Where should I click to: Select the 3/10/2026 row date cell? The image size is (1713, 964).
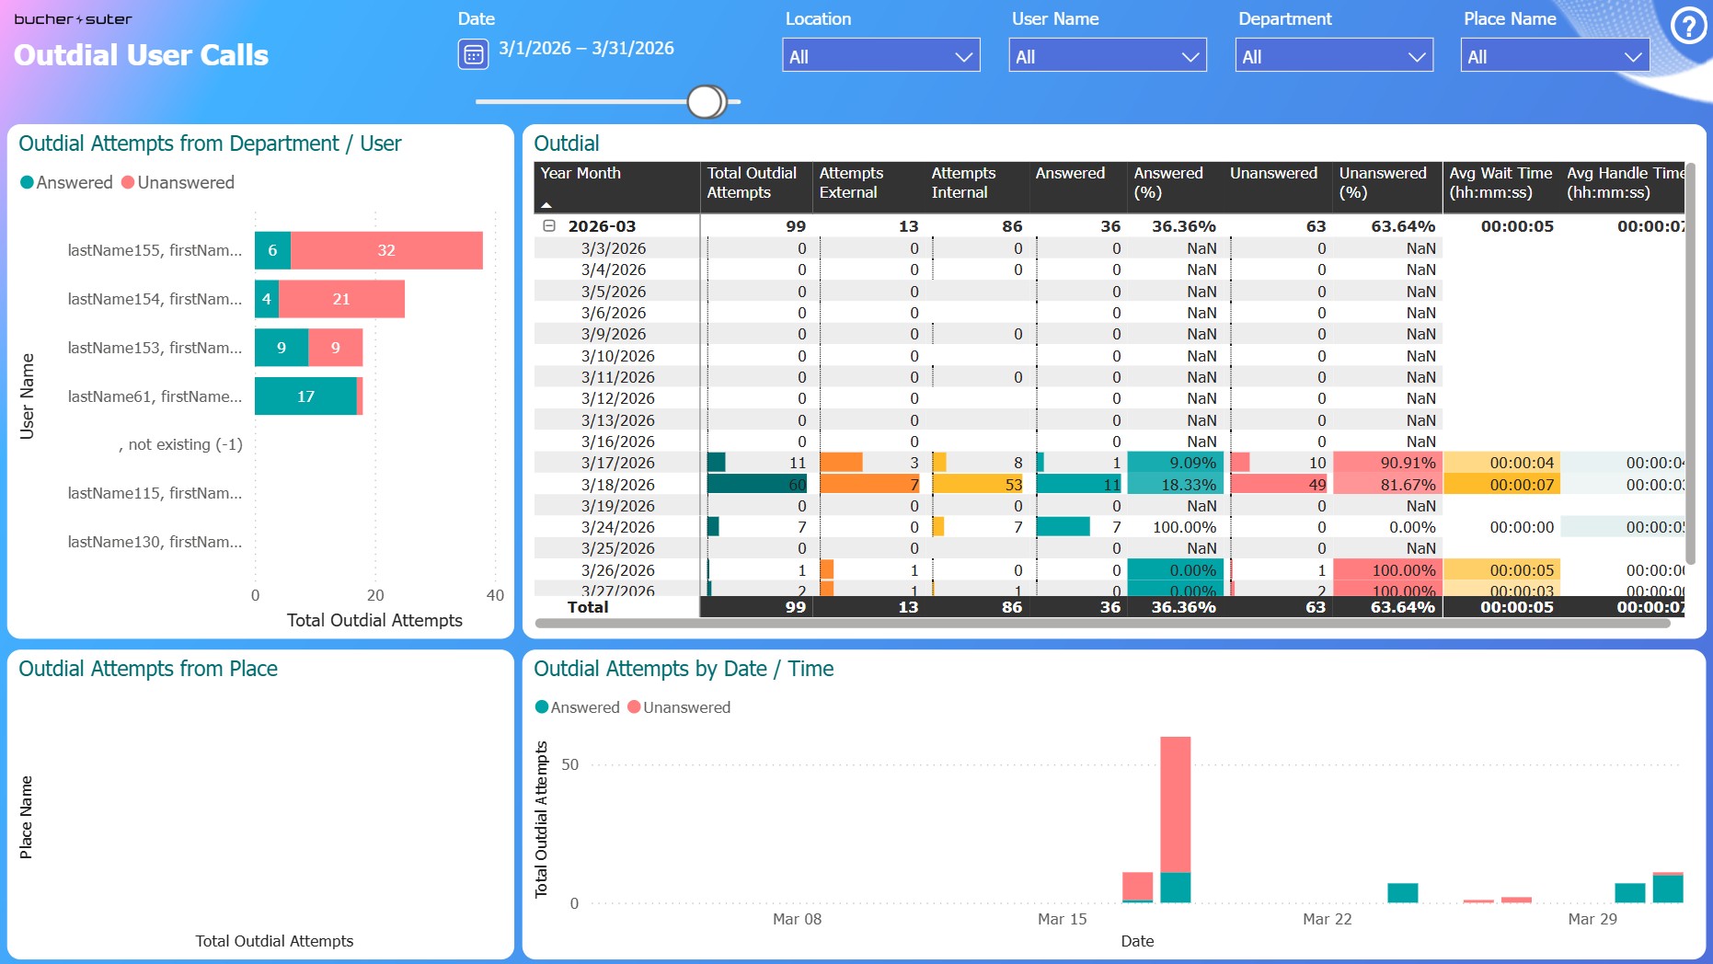tap(617, 356)
